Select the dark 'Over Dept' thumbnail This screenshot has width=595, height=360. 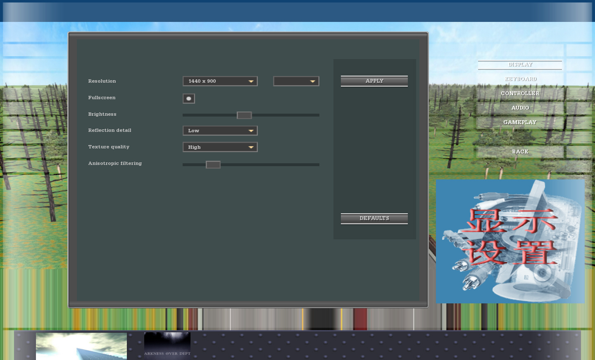[167, 344]
